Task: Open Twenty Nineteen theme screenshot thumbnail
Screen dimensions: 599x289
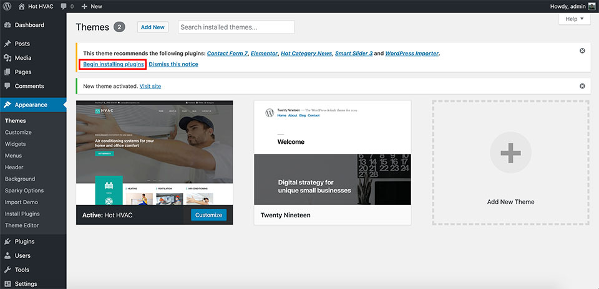Action: (333, 153)
